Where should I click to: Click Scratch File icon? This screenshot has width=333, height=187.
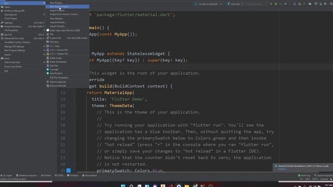(48, 38)
